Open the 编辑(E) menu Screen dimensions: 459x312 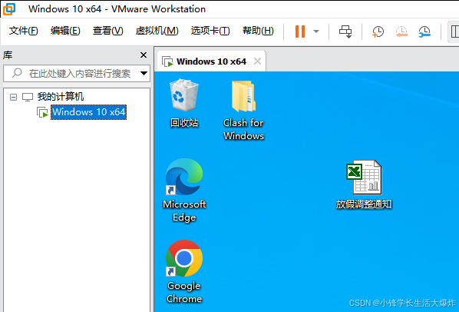point(65,31)
